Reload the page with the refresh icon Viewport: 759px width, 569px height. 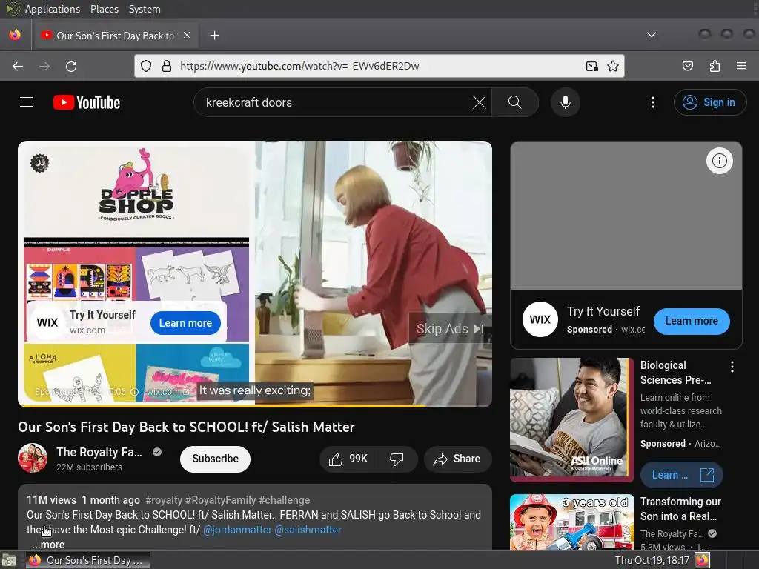tap(71, 66)
